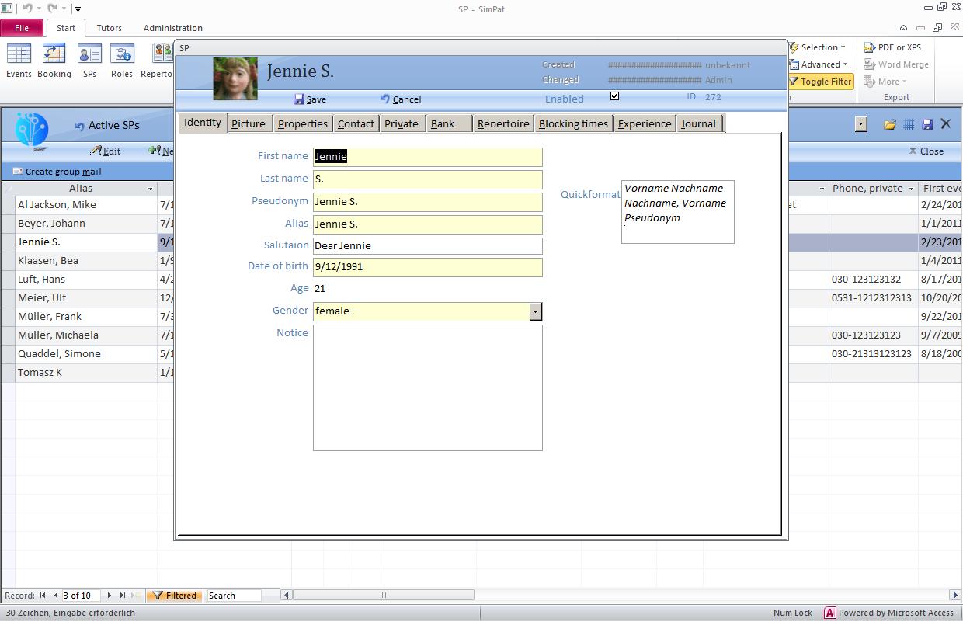Viewport: 963px width, 622px height.
Task: Select the Roles ribbon icon
Action: (122, 61)
